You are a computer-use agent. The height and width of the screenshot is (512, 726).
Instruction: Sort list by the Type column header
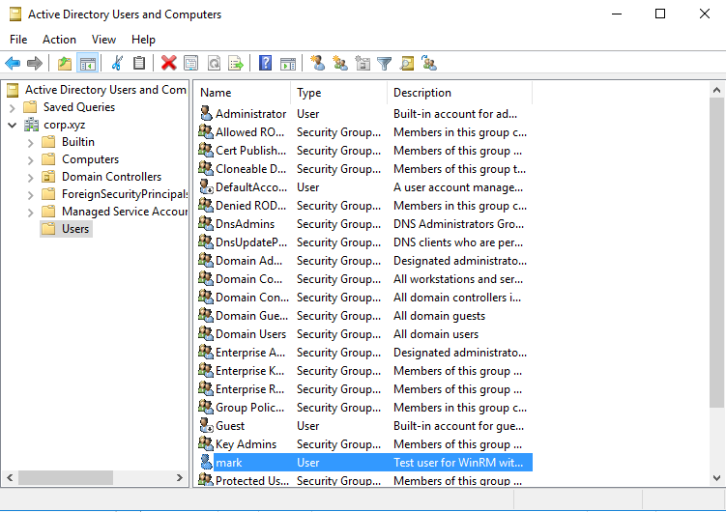coord(338,93)
